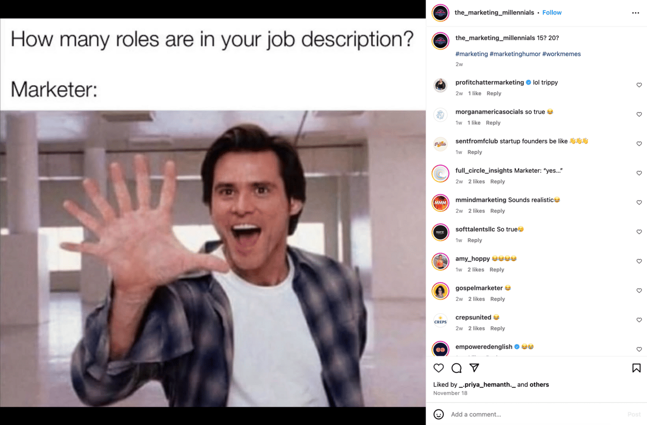Click the #workmemes hashtag
This screenshot has width=647, height=425.
(561, 54)
